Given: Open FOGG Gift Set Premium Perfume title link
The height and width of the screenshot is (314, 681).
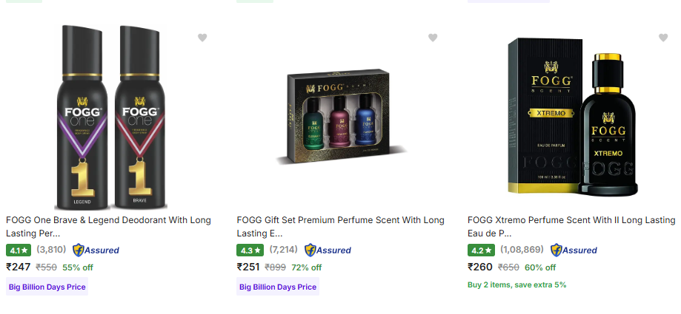Looking at the screenshot, I should coord(340,226).
